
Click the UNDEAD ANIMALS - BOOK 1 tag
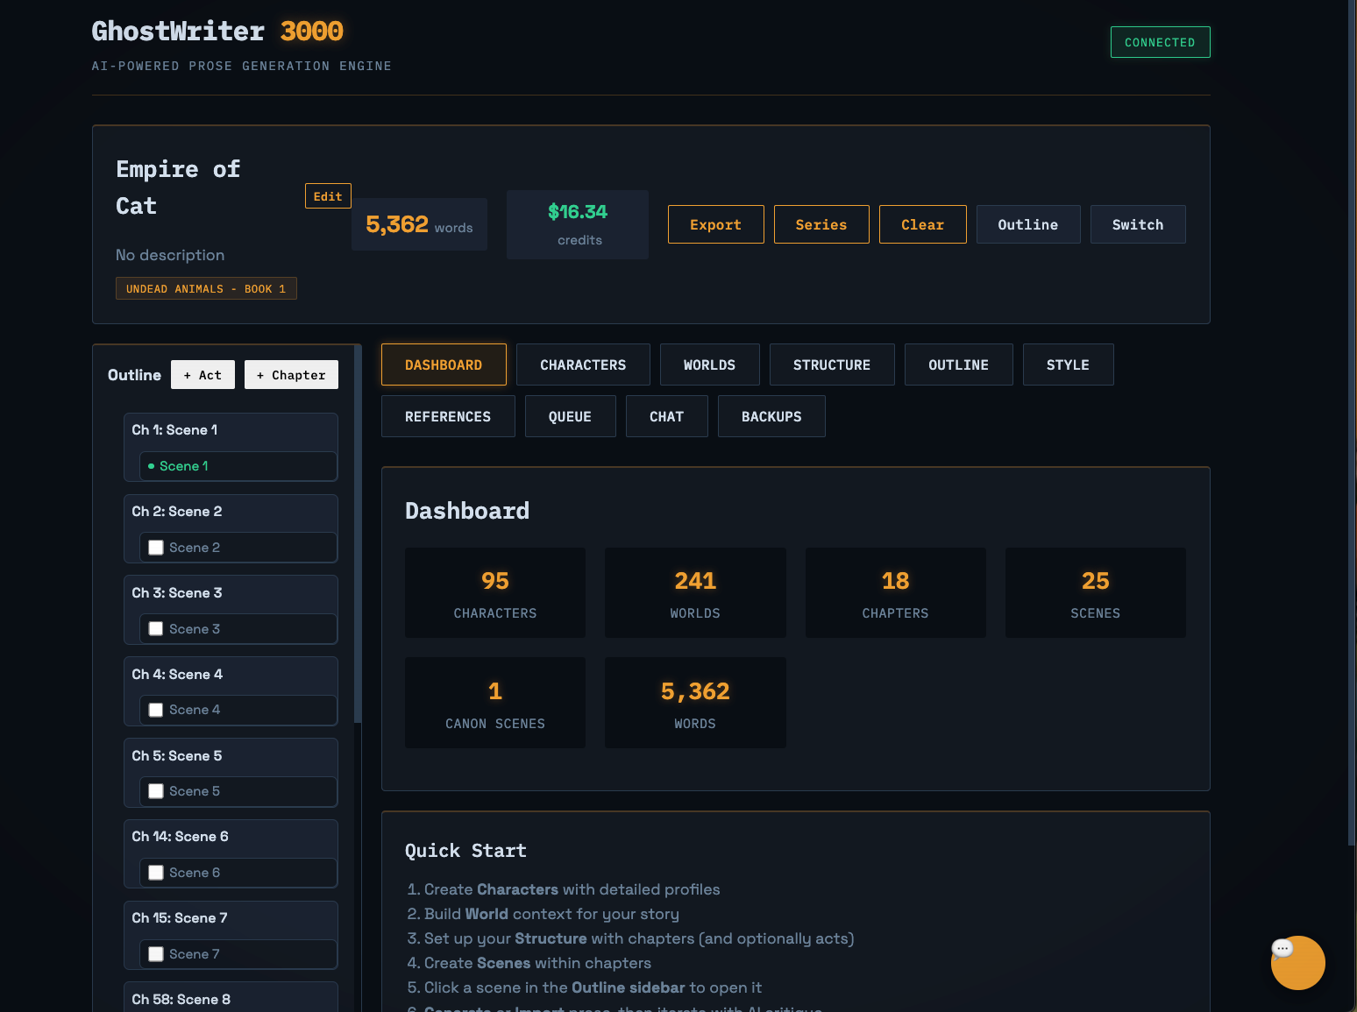pyautogui.click(x=206, y=288)
